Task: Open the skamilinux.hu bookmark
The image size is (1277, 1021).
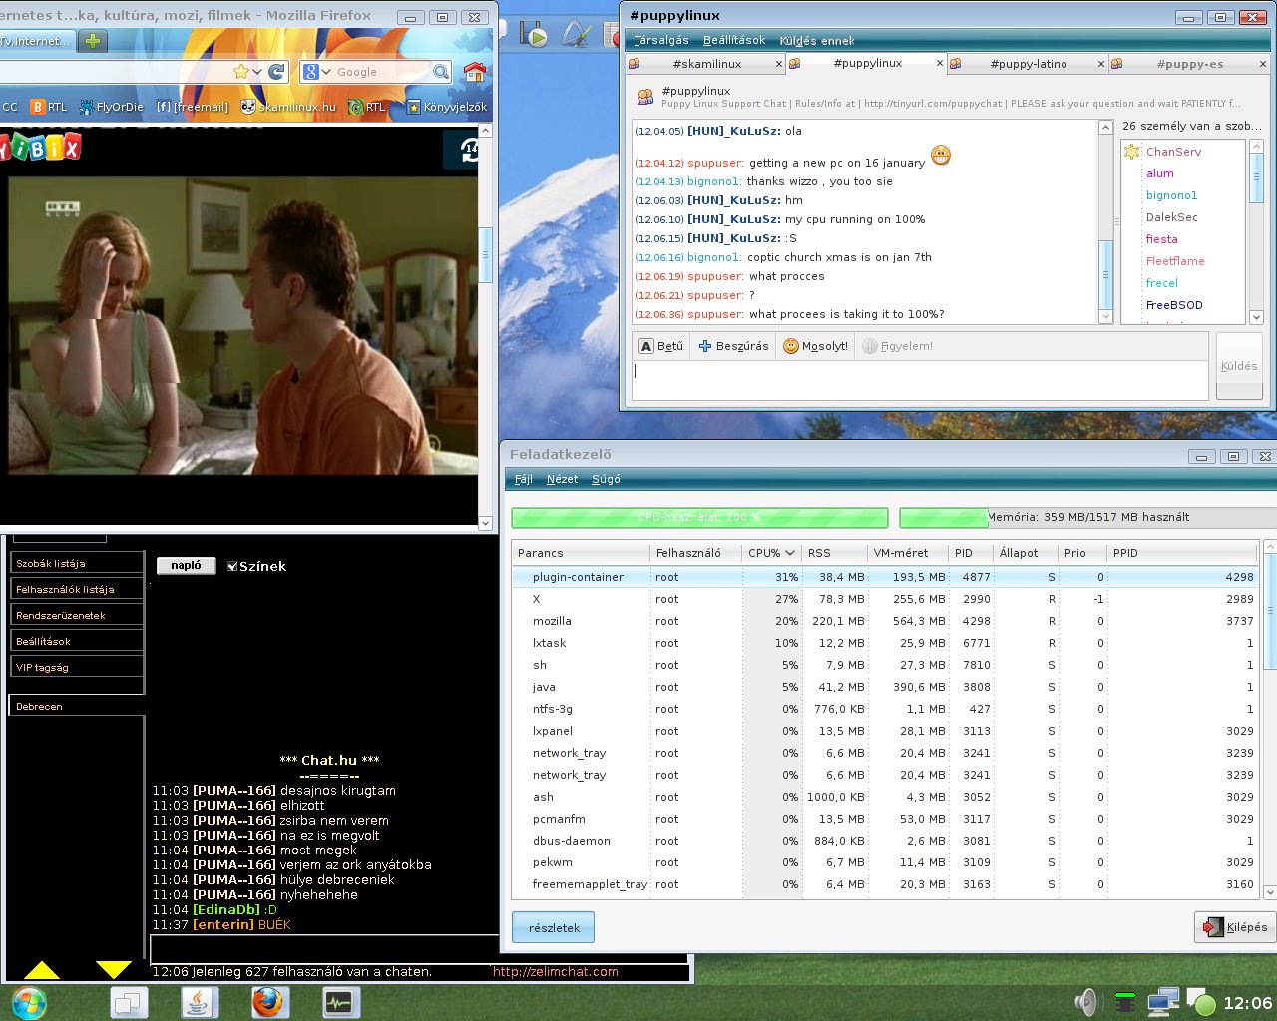Action: point(288,107)
